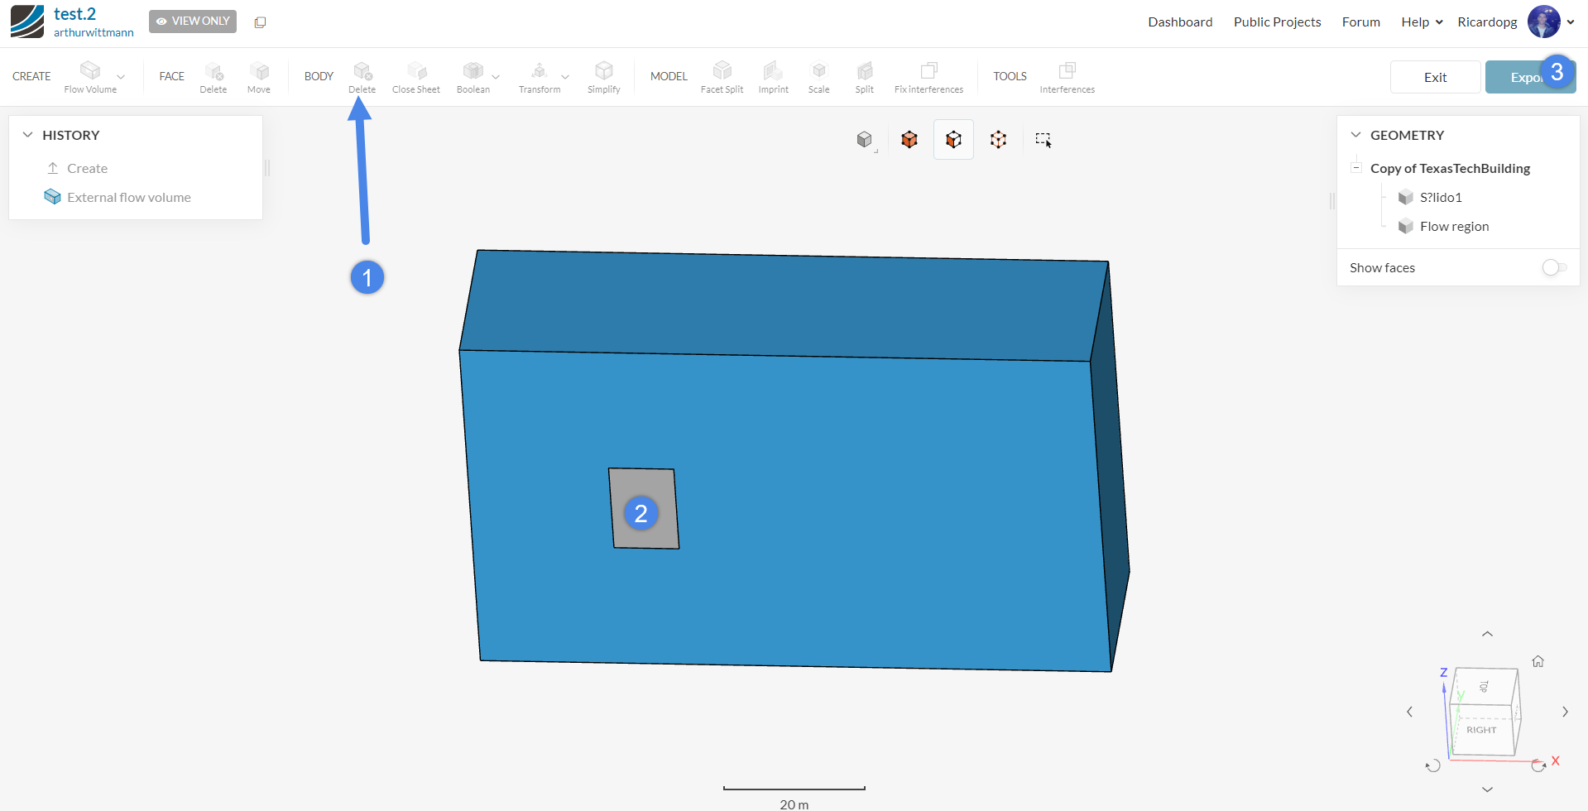Click the Exit button
This screenshot has width=1588, height=811.
tap(1435, 76)
